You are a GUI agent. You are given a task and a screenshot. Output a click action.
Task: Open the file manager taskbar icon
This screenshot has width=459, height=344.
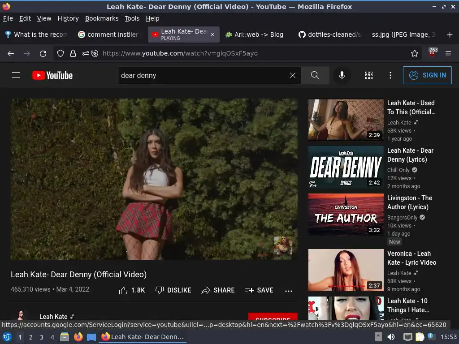point(65,337)
